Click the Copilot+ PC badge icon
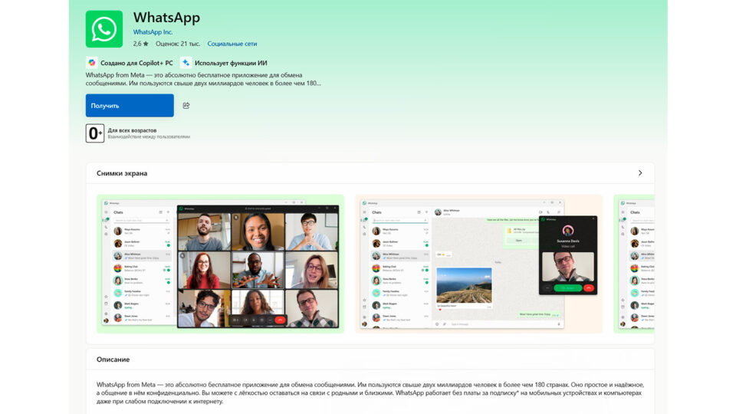This screenshot has height=414, width=736. tap(92, 62)
